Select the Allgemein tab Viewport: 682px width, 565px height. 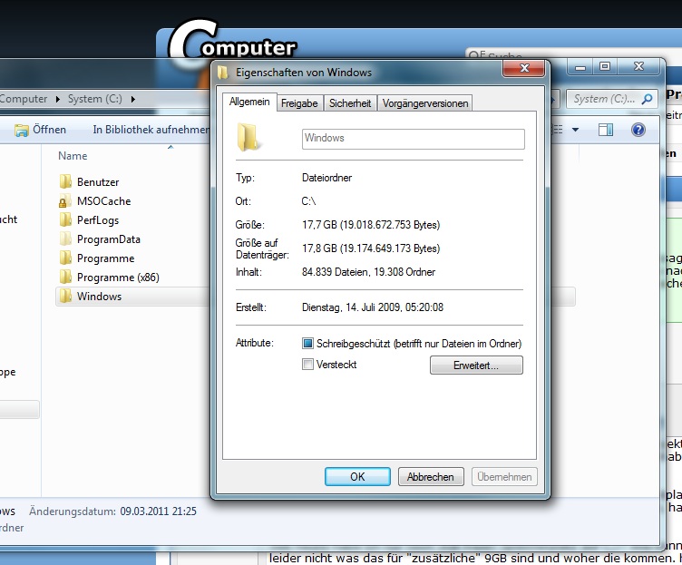(x=249, y=102)
